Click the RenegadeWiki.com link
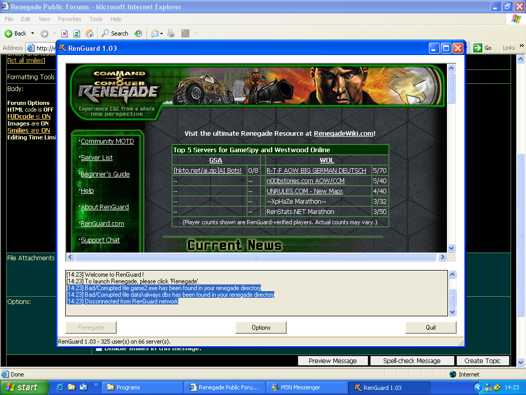 click(343, 134)
